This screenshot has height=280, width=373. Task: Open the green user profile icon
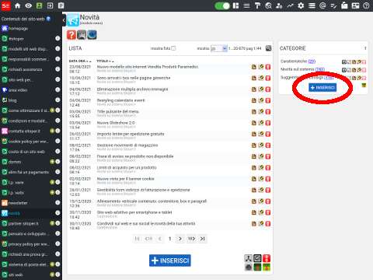tap(39, 5)
